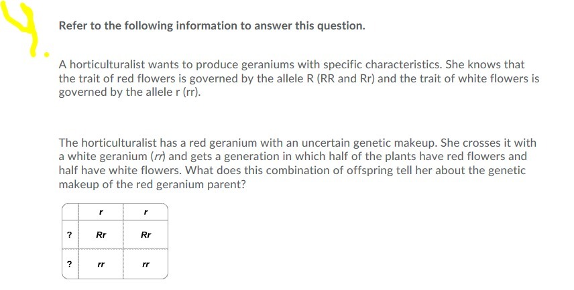Click the line "makeup of the red geranium parent?"
This screenshot has width=574, height=290.
tap(152, 184)
